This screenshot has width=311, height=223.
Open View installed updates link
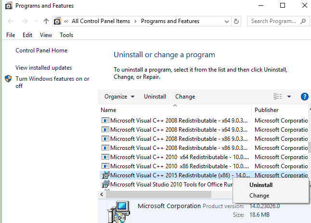tap(44, 68)
